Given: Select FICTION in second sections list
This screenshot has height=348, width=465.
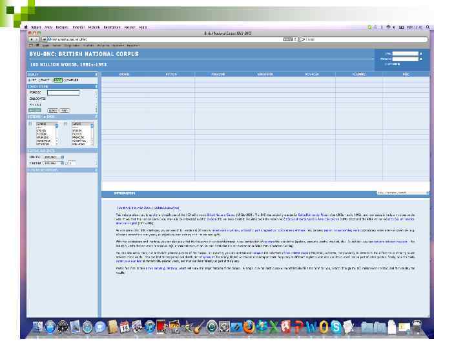Looking at the screenshot, I should coord(77,134).
